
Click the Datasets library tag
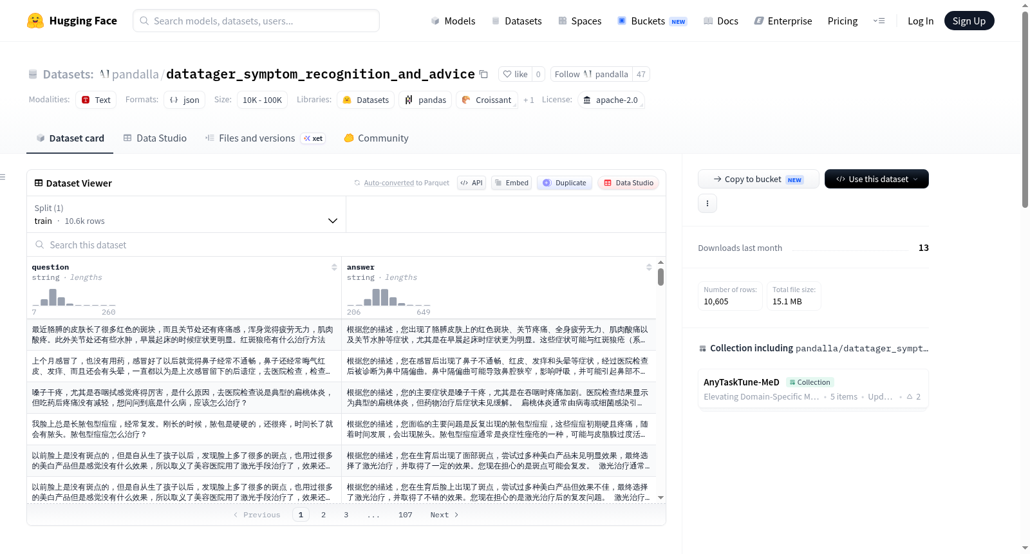366,100
